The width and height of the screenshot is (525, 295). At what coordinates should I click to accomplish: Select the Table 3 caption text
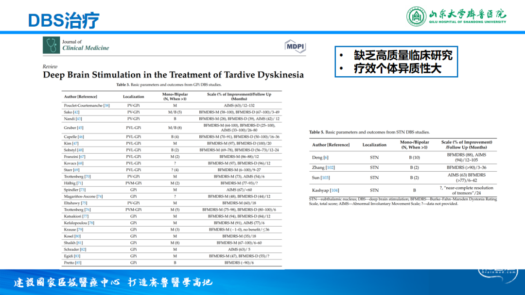[x=169, y=85]
